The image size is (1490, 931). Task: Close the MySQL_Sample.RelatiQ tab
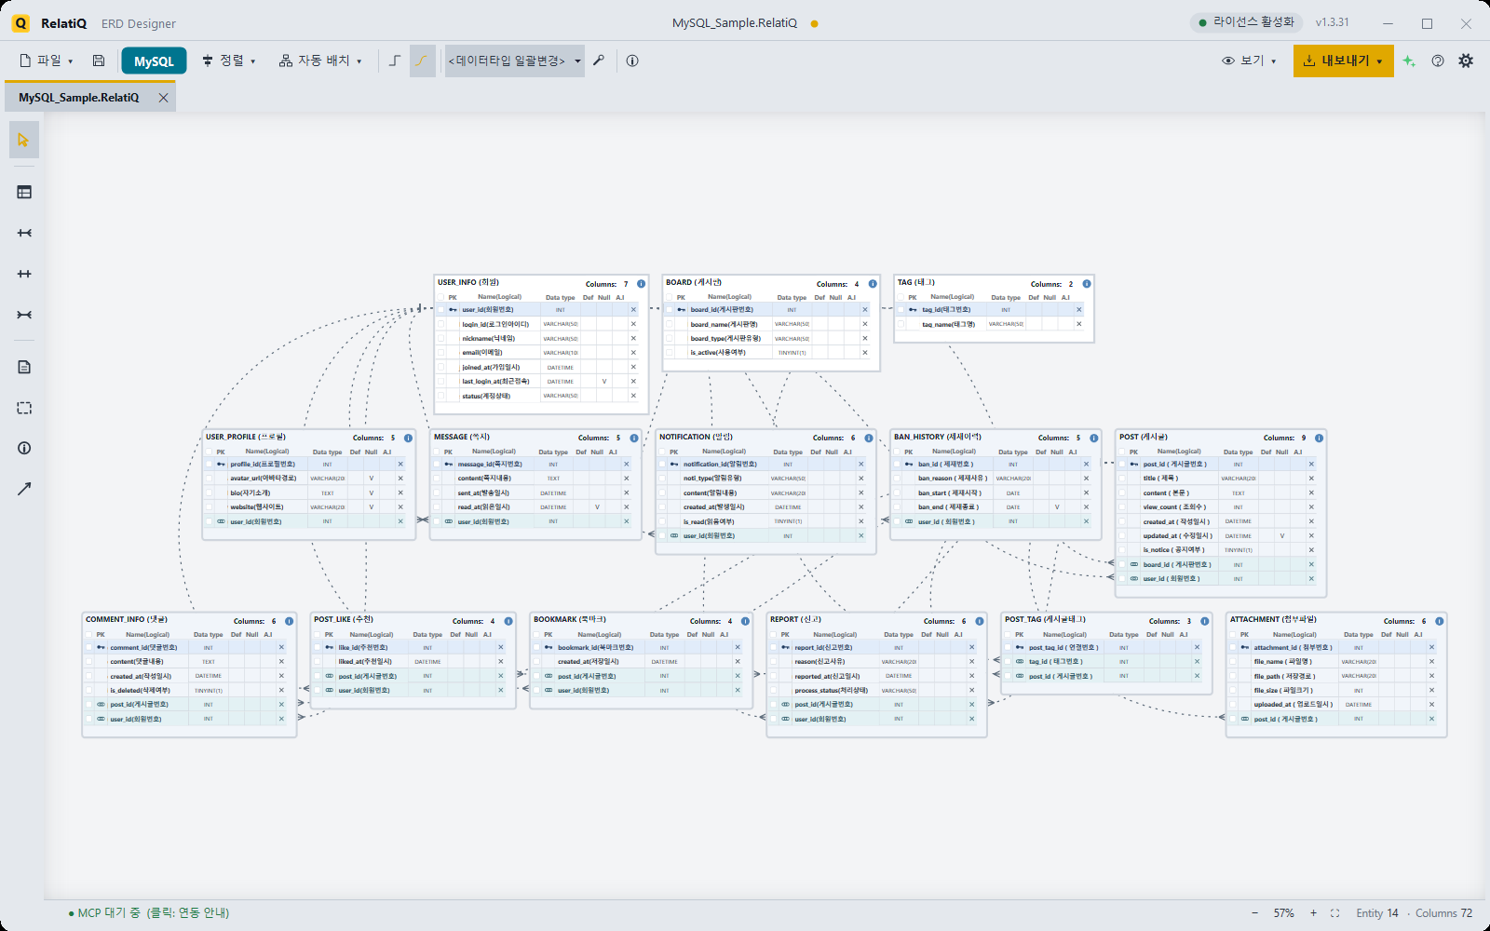click(163, 98)
